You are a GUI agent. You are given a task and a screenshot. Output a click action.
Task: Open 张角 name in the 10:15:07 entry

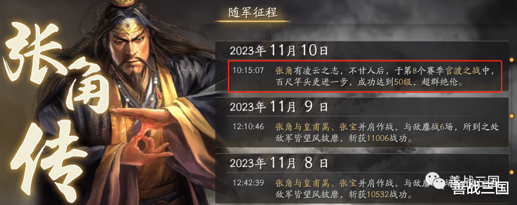coord(282,70)
